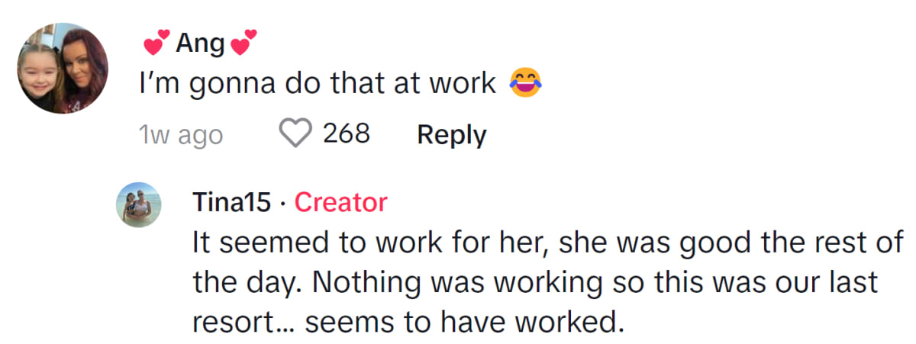Click the Tina15 username

click(x=232, y=202)
